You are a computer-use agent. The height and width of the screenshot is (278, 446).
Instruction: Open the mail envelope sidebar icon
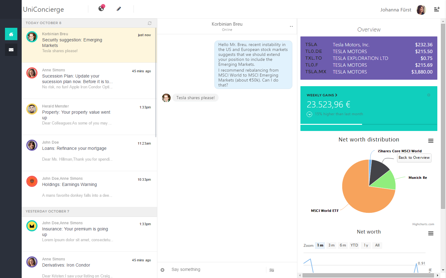[11, 50]
